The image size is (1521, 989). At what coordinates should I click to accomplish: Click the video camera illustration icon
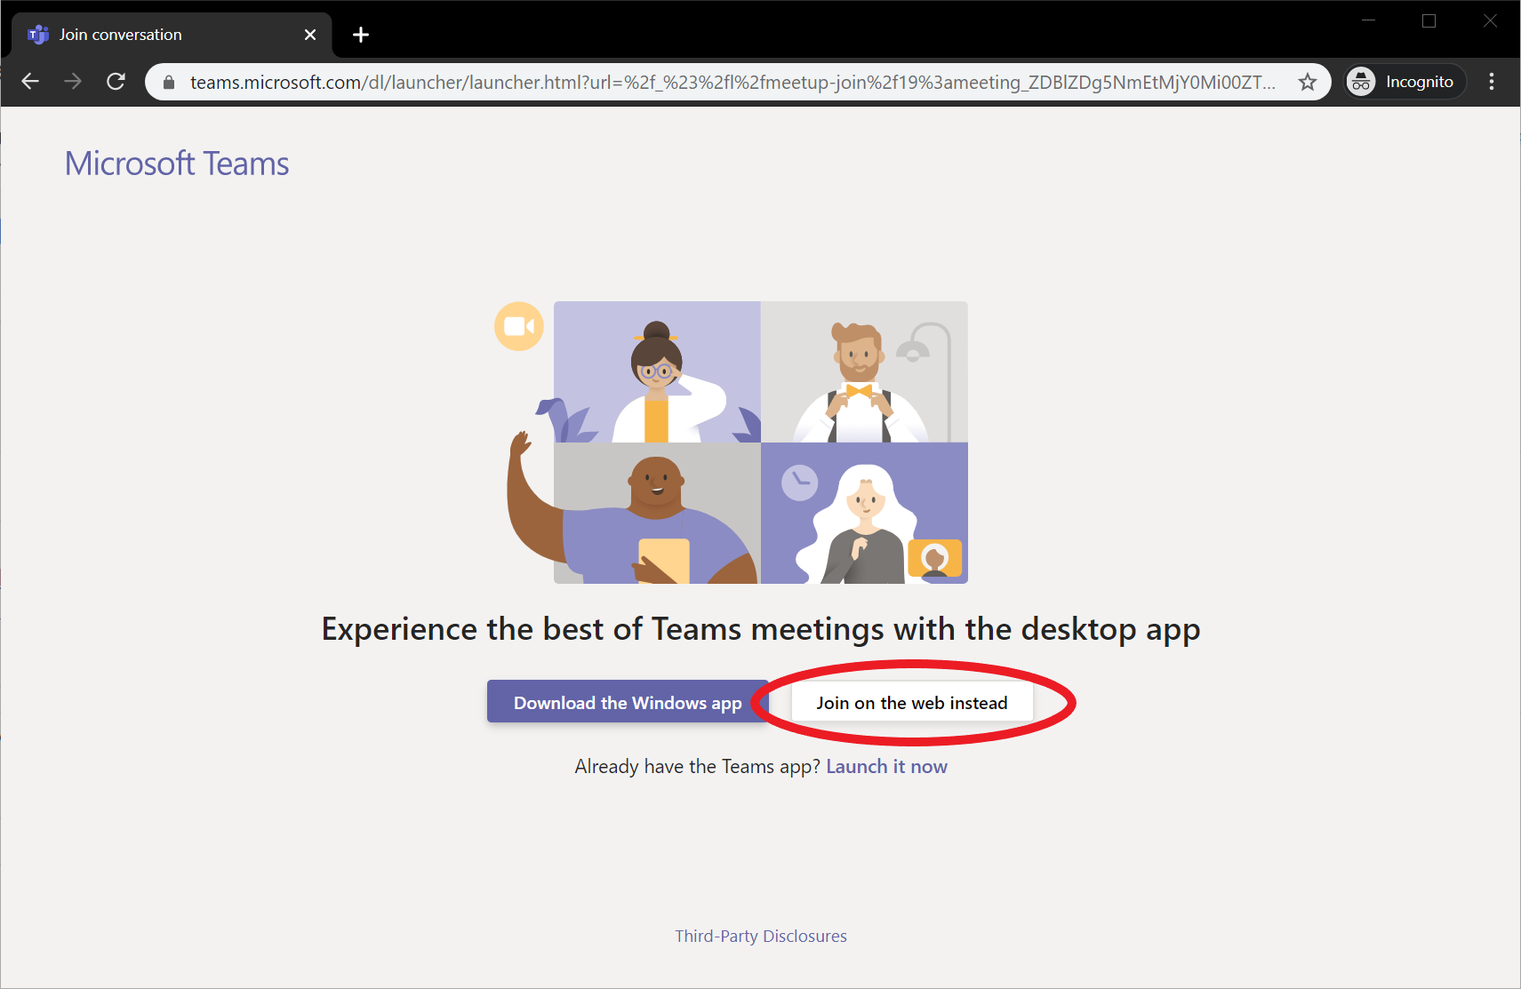click(x=518, y=326)
